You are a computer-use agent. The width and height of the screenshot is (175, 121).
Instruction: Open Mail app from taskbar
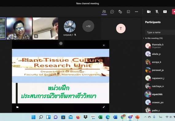click(71, 117)
